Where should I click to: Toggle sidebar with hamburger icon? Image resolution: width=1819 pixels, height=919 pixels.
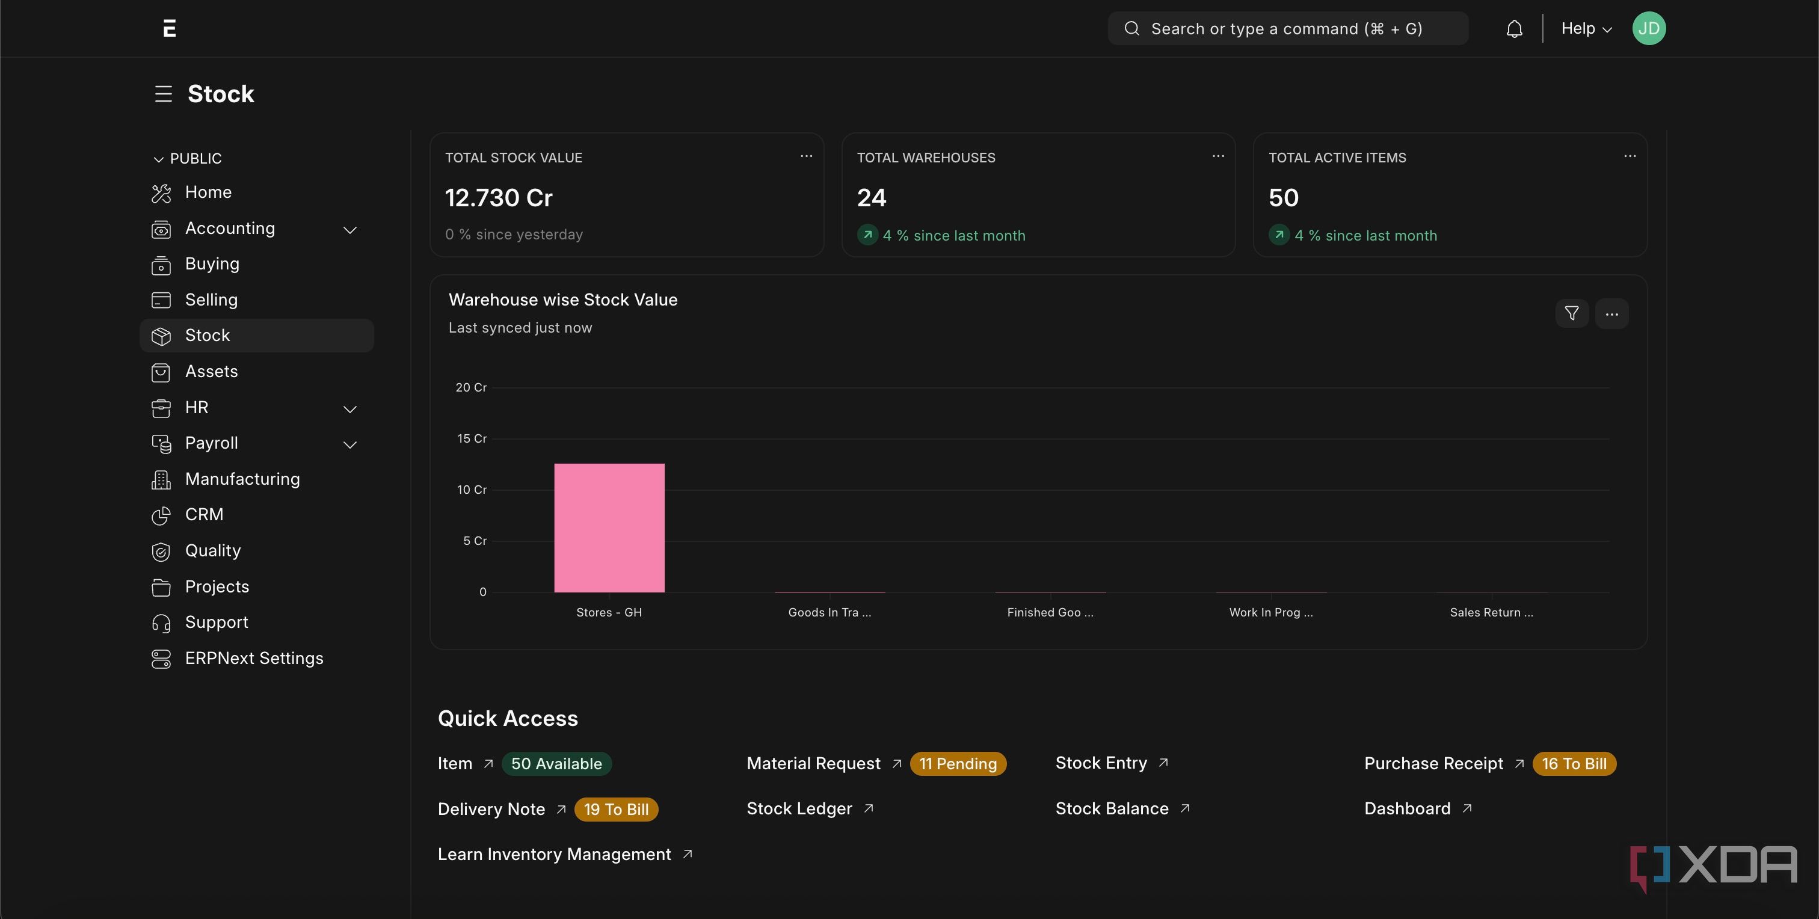tap(163, 94)
